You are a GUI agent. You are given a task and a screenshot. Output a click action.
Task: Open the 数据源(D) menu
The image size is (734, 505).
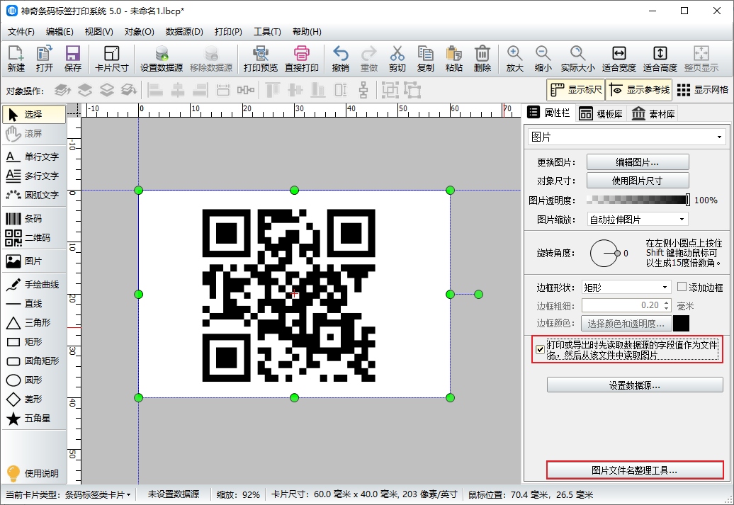(184, 32)
